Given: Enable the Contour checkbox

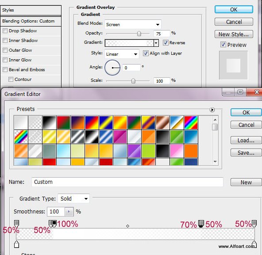Looking at the screenshot, I should [11, 79].
